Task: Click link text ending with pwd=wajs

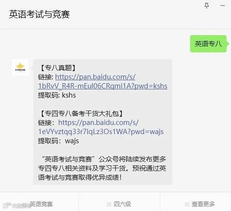Action: click(101, 132)
